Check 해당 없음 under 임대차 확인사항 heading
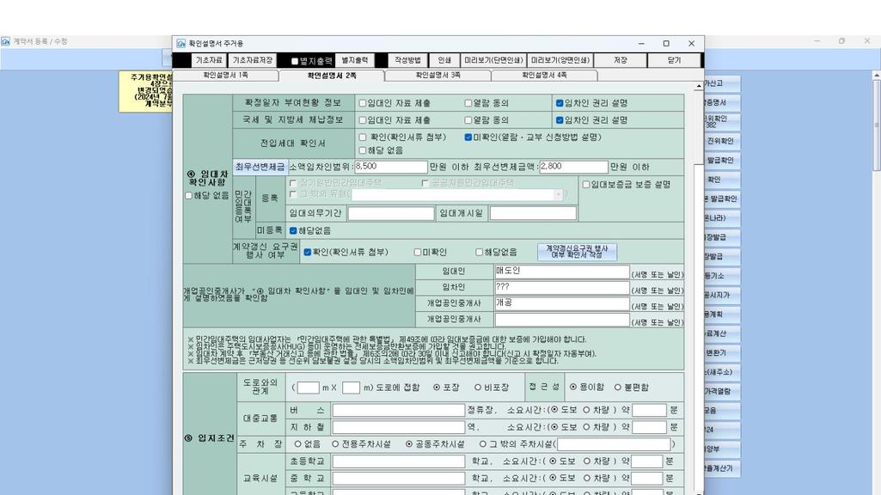The image size is (881, 495). pos(188,196)
